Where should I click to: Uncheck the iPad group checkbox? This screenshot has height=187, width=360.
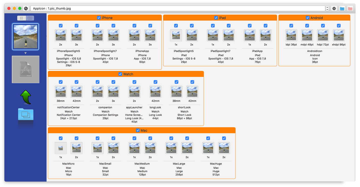tap(216, 18)
